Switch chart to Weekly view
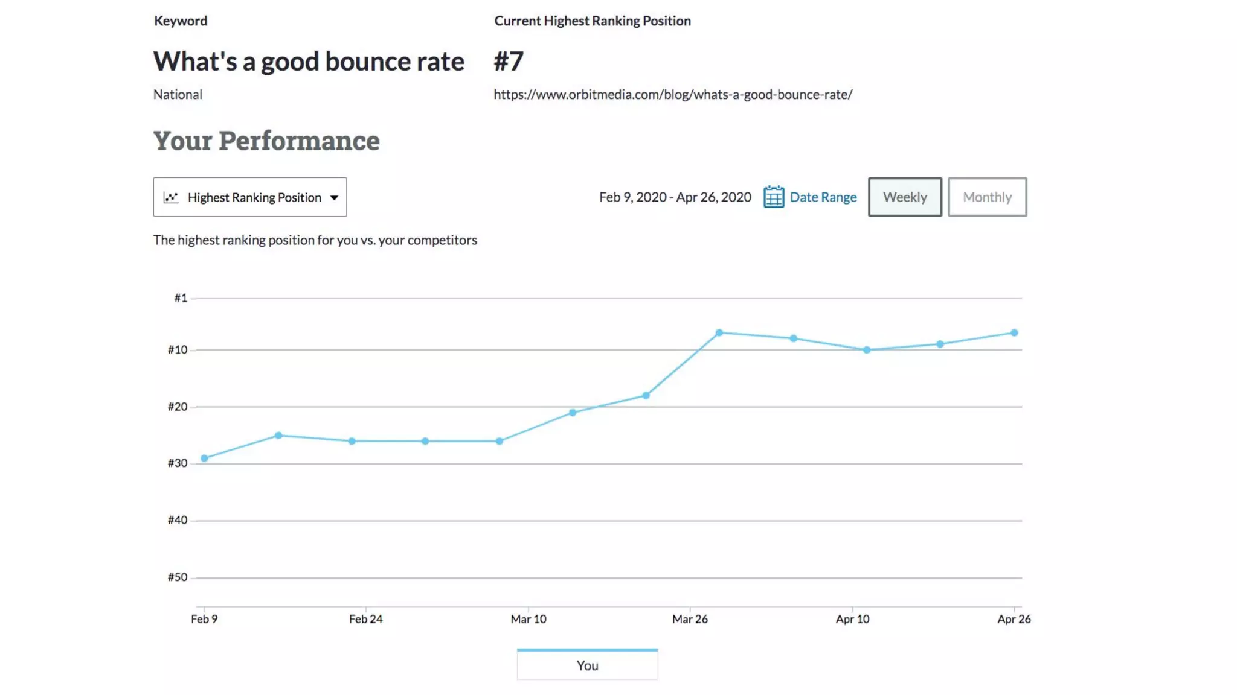 904,197
